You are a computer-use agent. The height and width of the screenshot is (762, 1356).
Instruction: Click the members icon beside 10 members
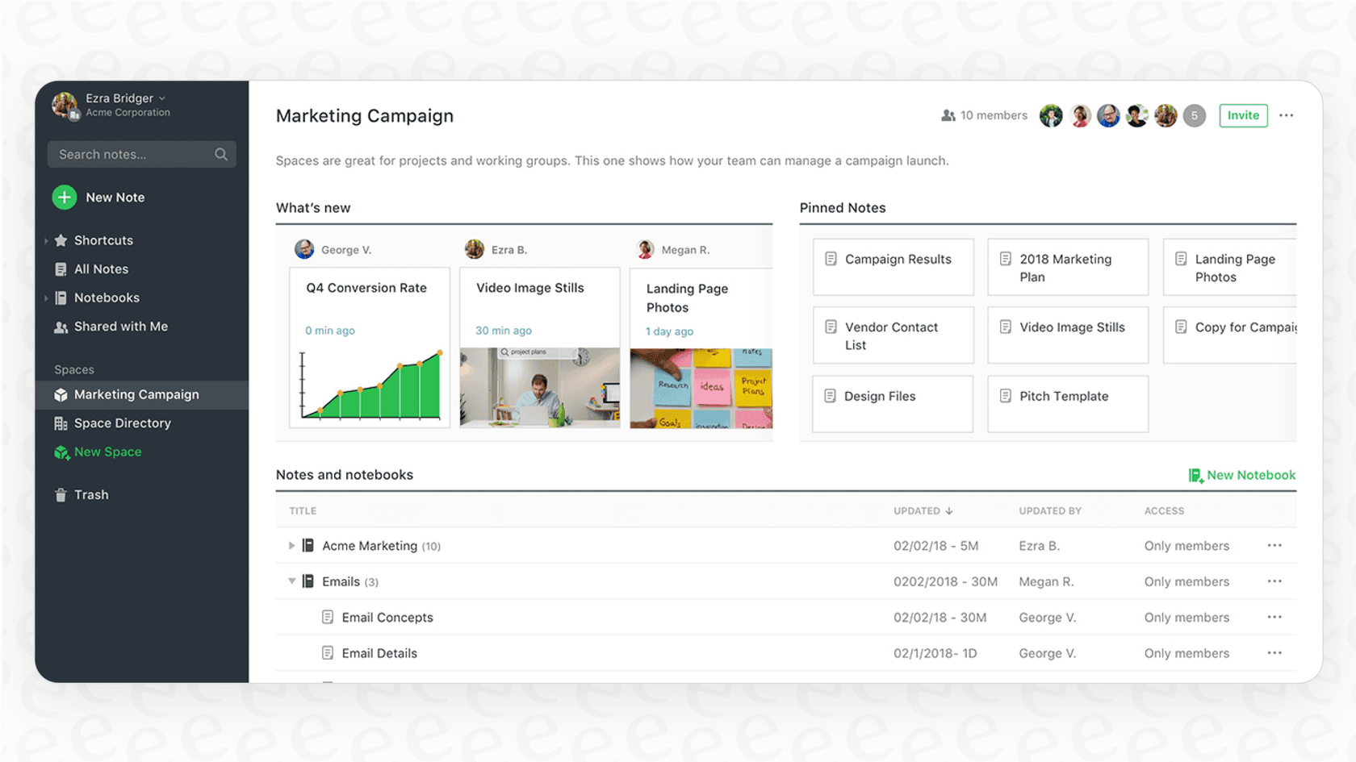948,115
